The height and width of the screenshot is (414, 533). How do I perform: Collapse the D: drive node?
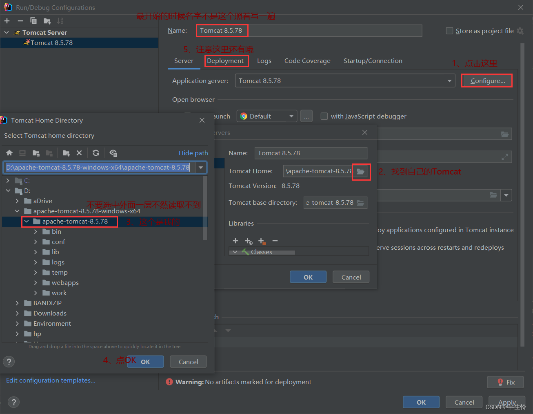pyautogui.click(x=8, y=191)
